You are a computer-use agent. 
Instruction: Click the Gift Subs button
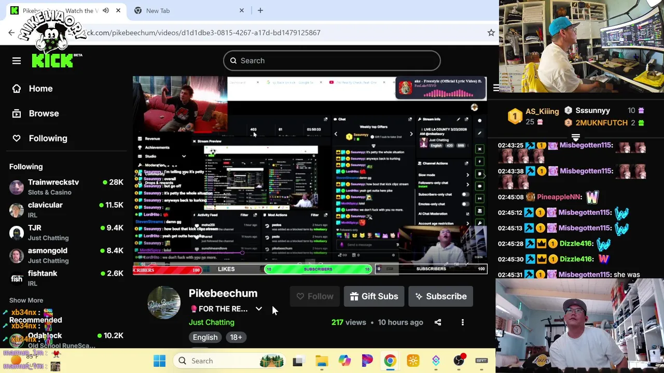click(374, 296)
